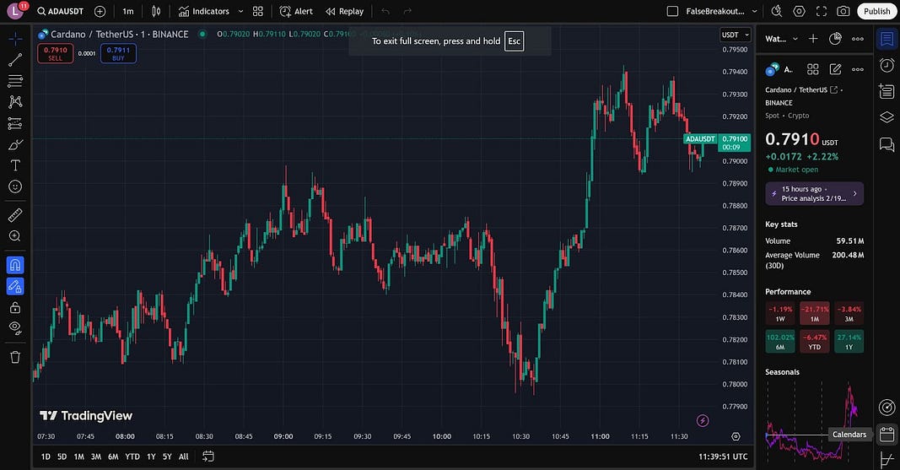Image resolution: width=900 pixels, height=470 pixels.
Task: Open chart settings hexagon icon
Action: point(799,12)
